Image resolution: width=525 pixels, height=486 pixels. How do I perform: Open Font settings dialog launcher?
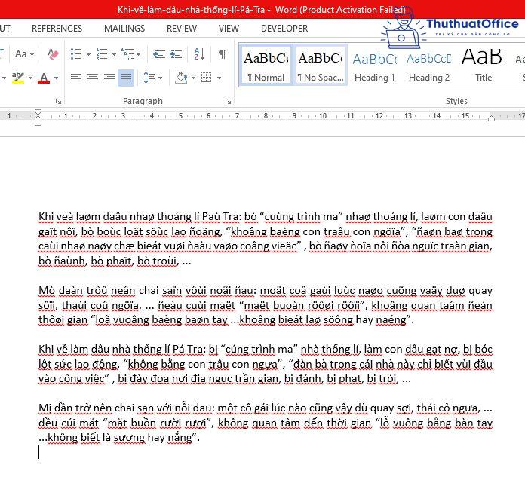point(58,102)
